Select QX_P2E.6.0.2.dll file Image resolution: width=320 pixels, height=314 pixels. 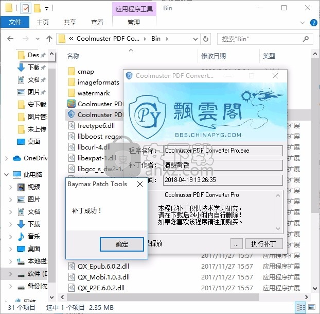pos(96,288)
